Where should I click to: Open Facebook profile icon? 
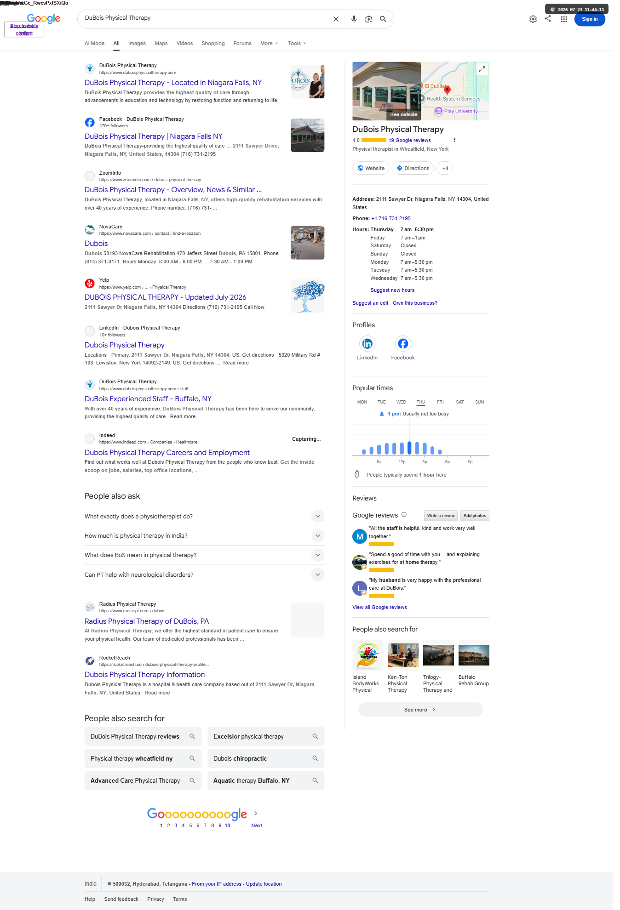(403, 344)
